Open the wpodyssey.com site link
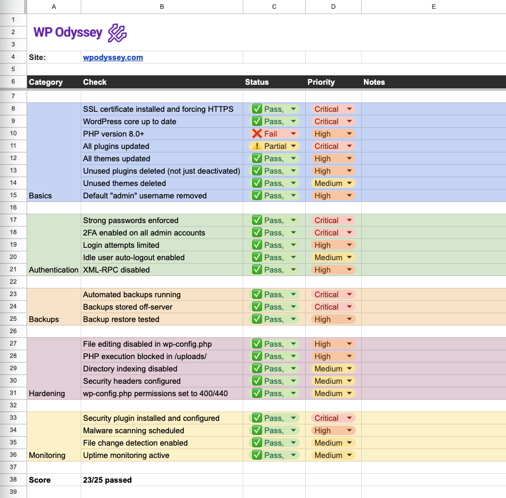The image size is (506, 498). coord(113,58)
